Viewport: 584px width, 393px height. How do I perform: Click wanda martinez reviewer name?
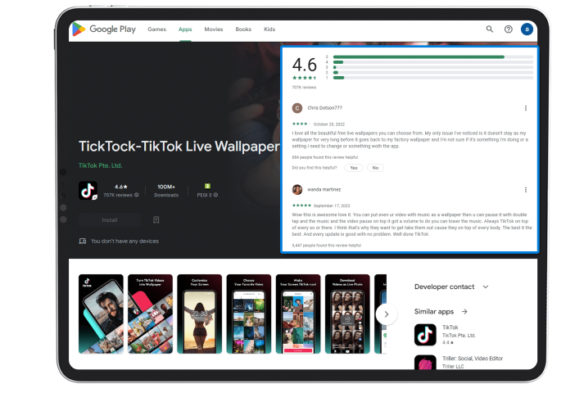coord(324,189)
